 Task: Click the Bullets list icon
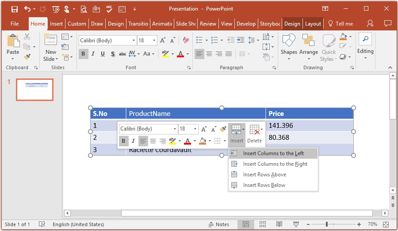pos(199,41)
